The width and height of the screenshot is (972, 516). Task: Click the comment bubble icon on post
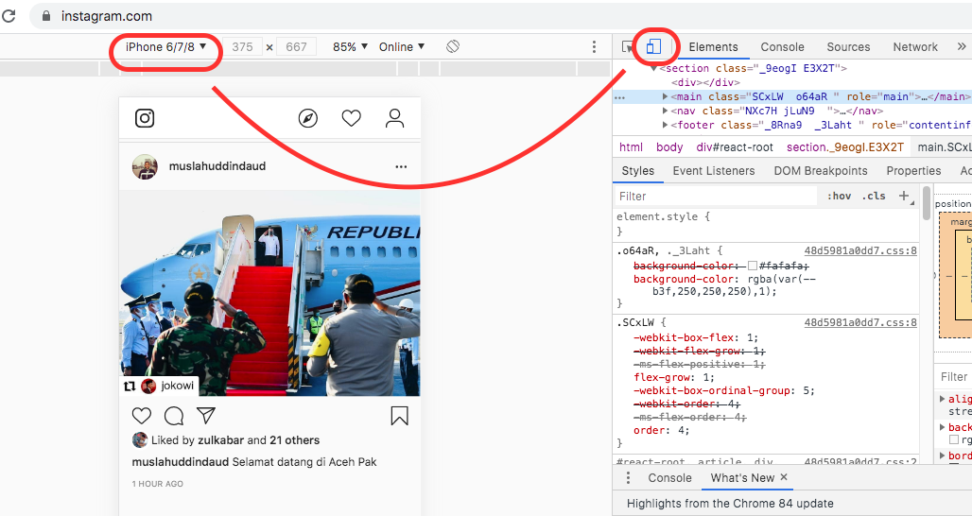pos(174,416)
